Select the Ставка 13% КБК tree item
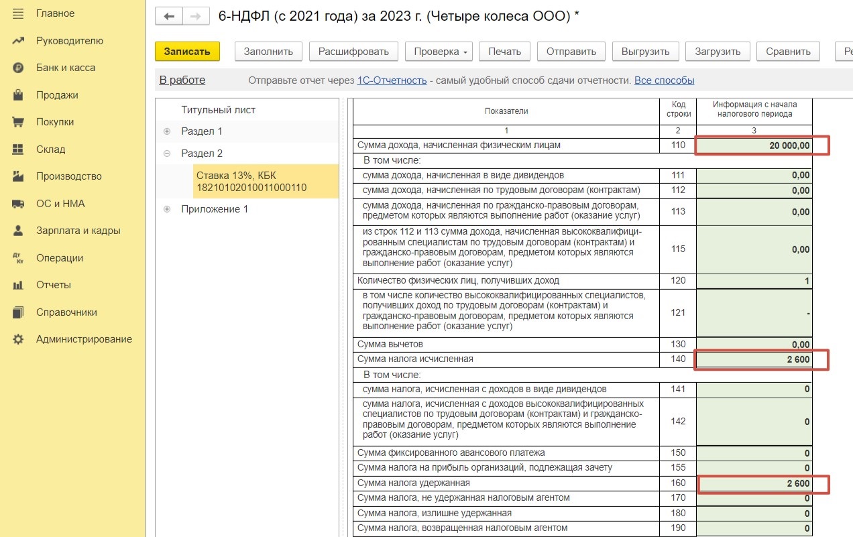The height and width of the screenshot is (537, 853). (266, 181)
